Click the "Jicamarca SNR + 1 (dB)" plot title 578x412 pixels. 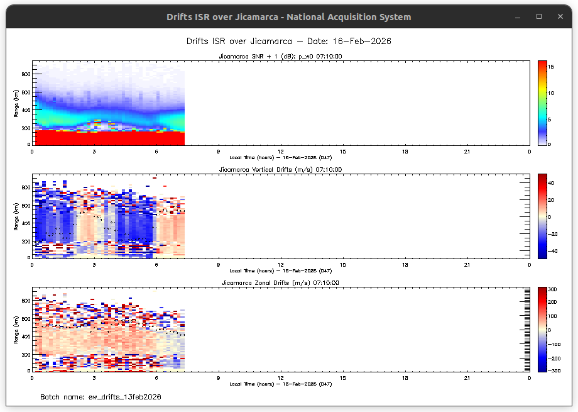(x=280, y=57)
